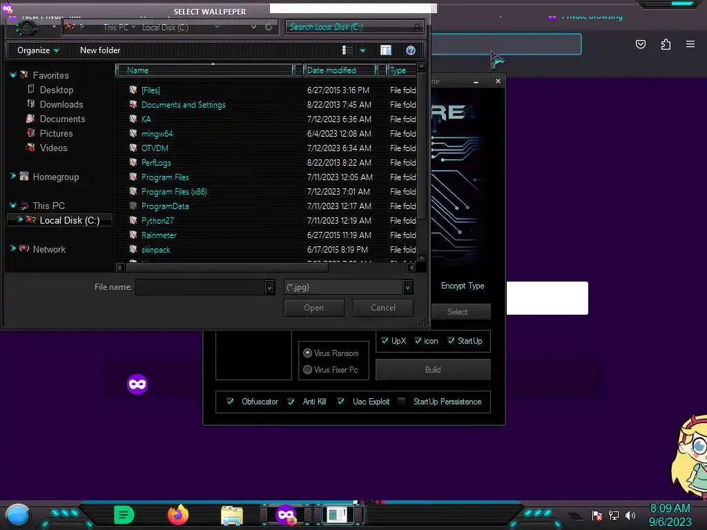The image size is (707, 530).
Task: Open File Explorer from the taskbar
Action: (x=232, y=516)
